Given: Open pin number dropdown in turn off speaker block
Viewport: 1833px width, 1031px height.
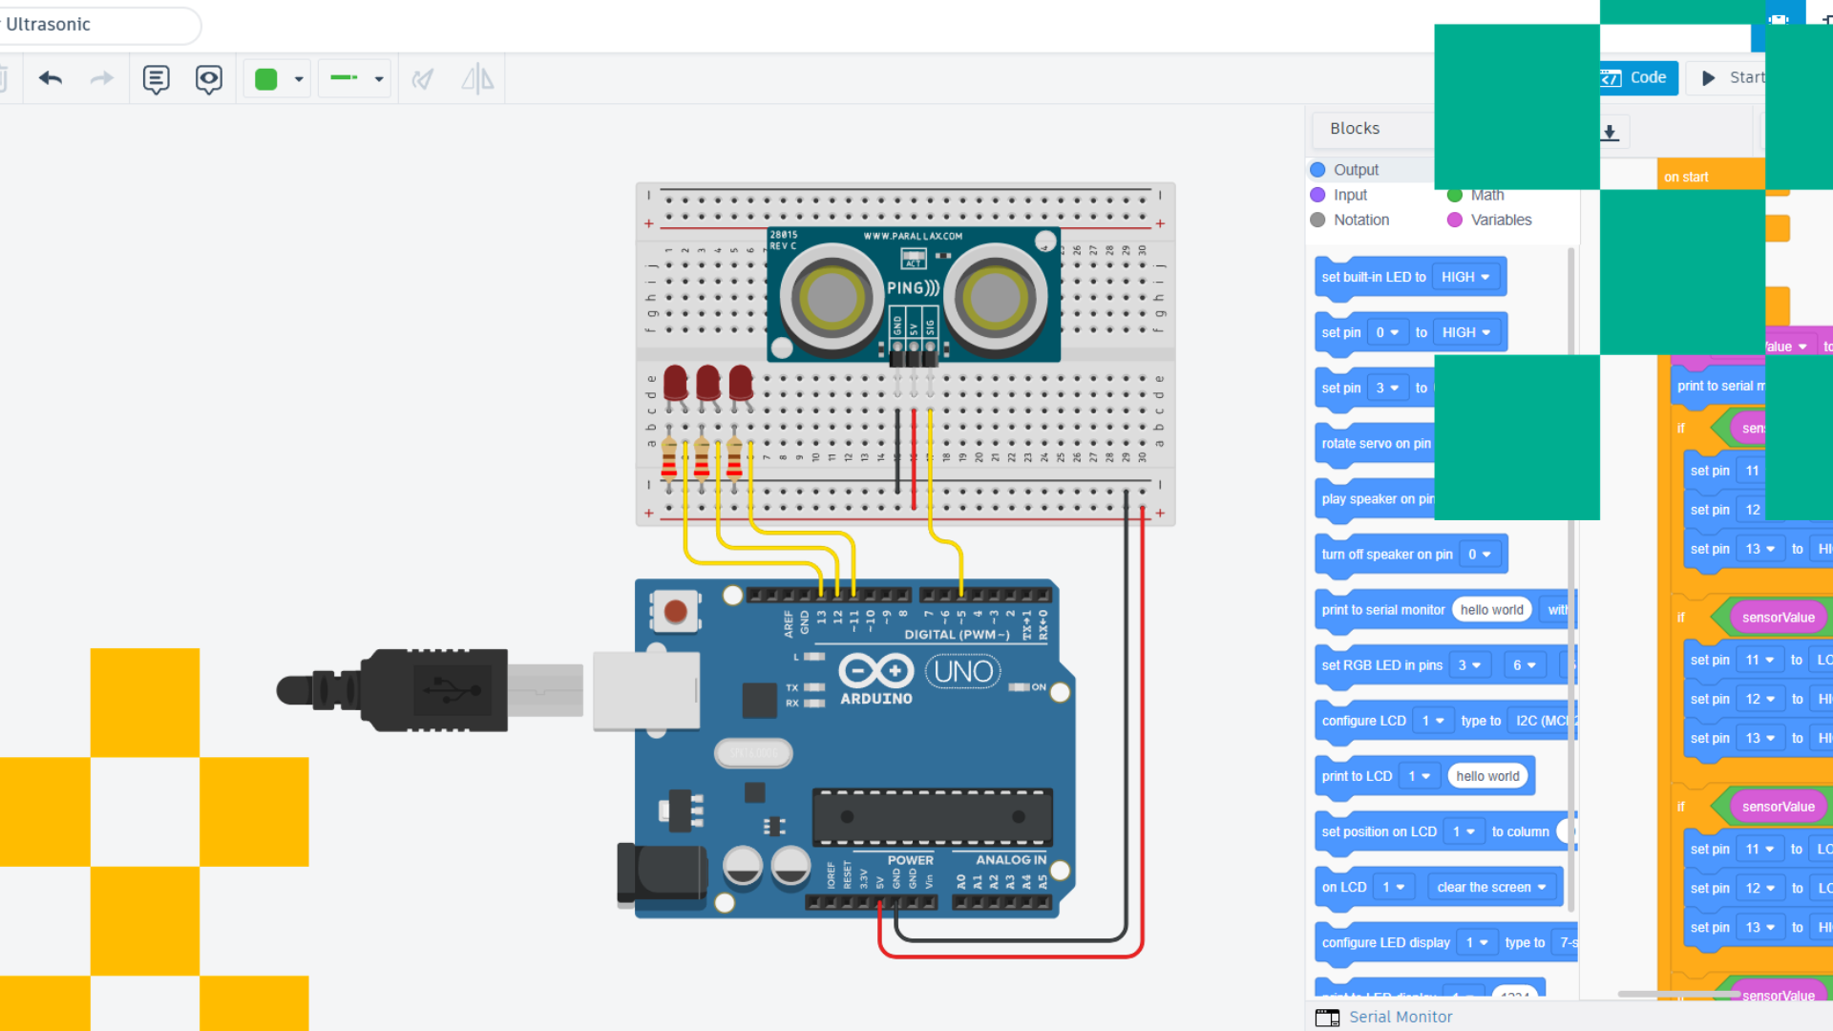Looking at the screenshot, I should tap(1480, 555).
